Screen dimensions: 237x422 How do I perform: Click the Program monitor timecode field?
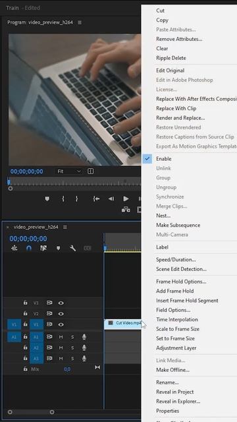tap(26, 171)
